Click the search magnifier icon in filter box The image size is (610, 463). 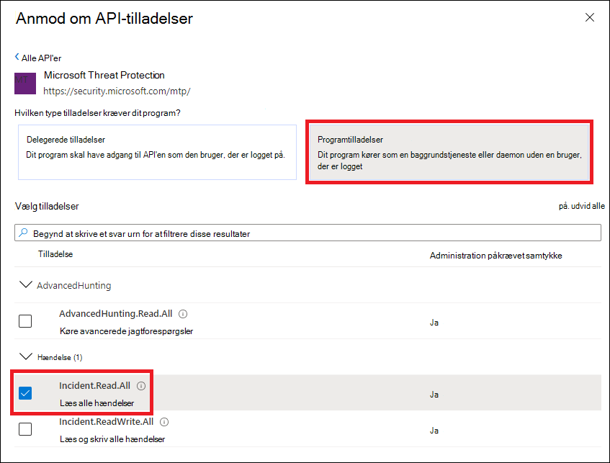pyautogui.click(x=24, y=233)
